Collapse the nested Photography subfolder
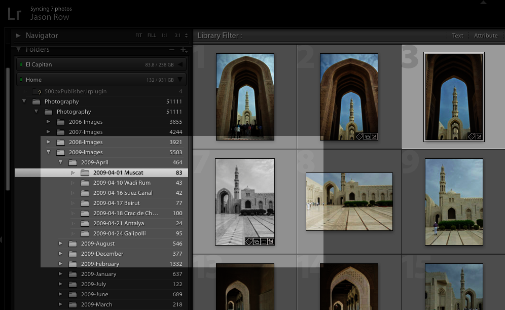 click(37, 111)
